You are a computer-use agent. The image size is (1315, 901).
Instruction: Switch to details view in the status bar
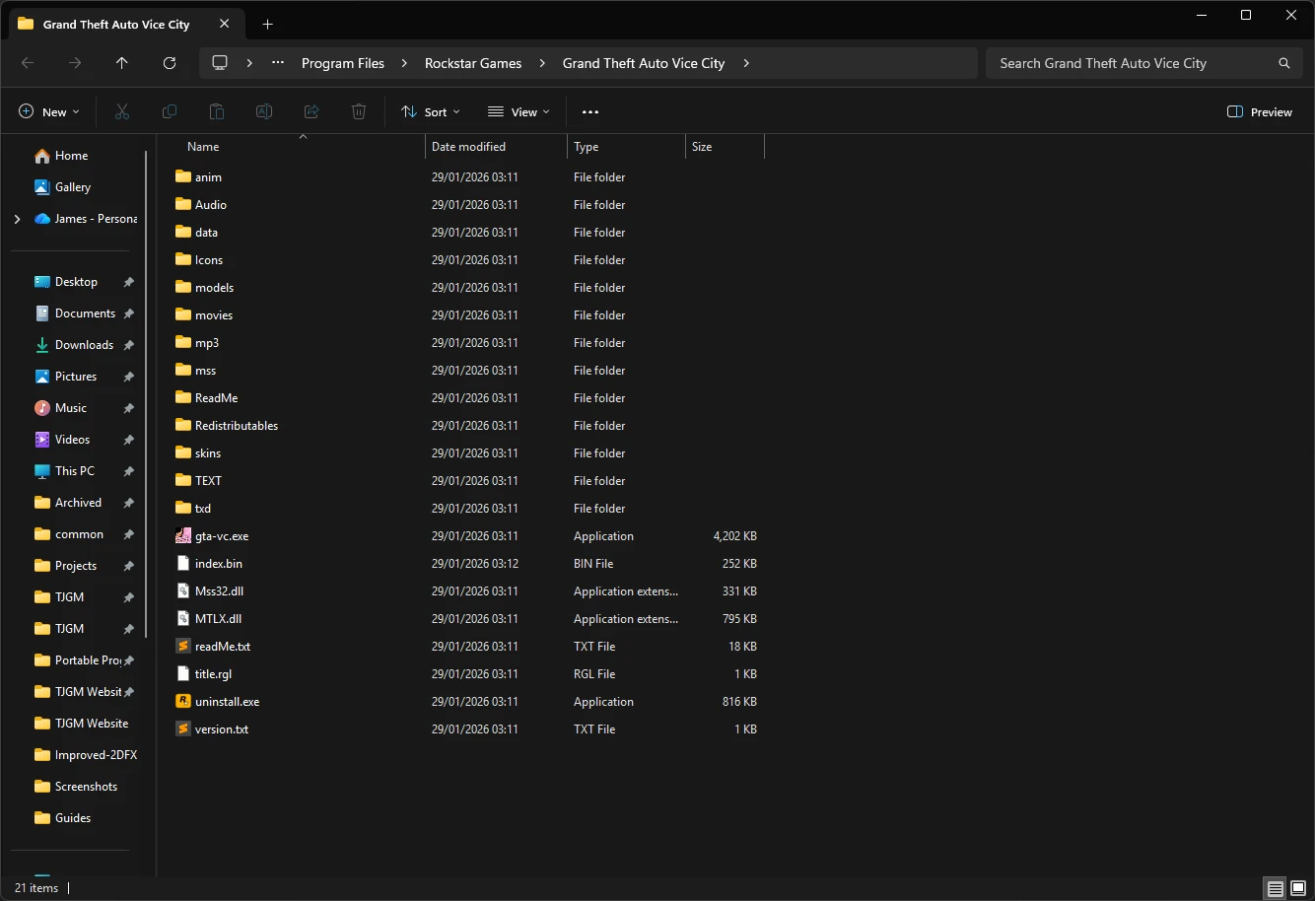1275,888
